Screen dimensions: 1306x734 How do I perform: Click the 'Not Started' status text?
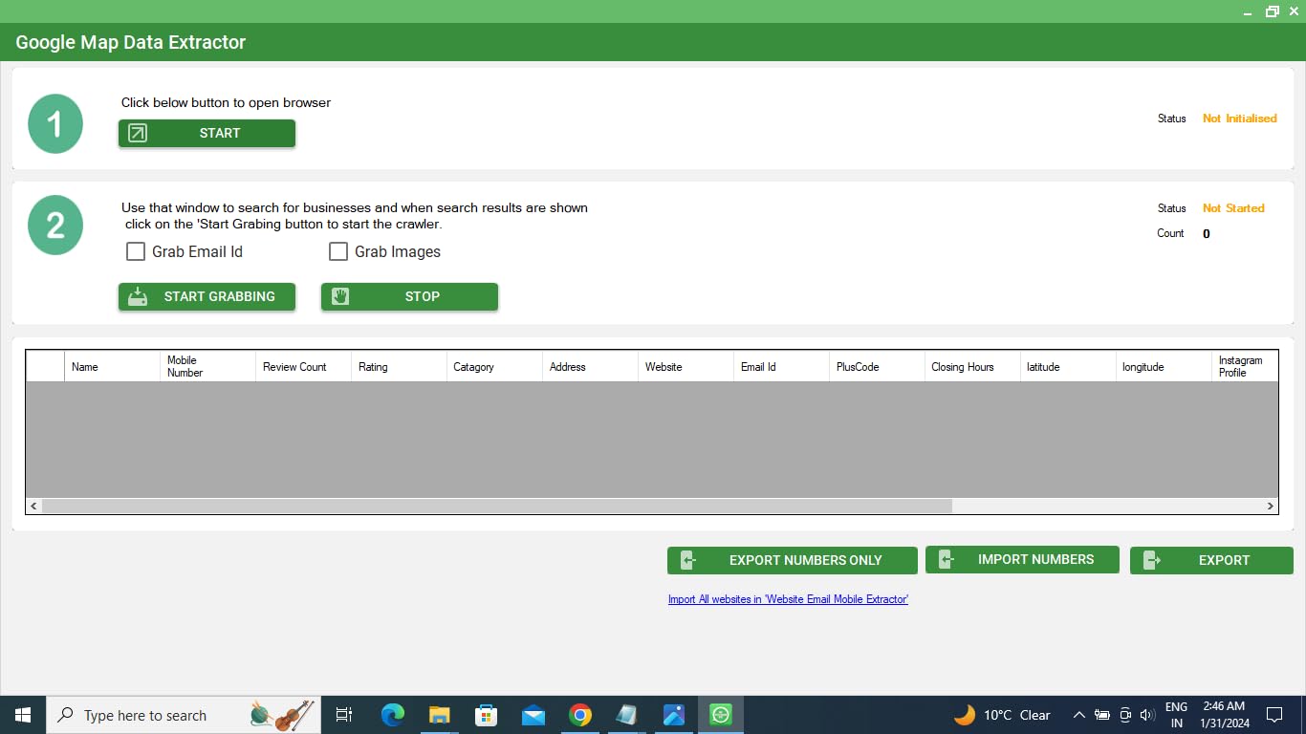[x=1233, y=208]
